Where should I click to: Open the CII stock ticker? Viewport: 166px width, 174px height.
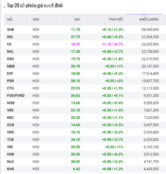pos(9,44)
